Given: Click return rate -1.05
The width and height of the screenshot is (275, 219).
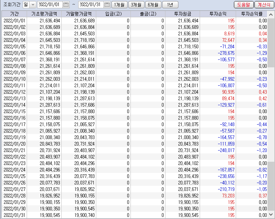Looking at the screenshot, I should click(x=262, y=189).
